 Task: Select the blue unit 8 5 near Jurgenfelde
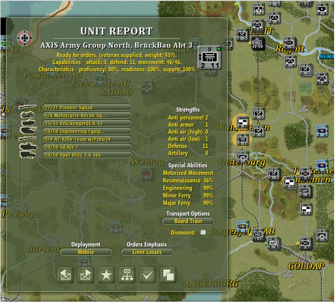point(243,227)
